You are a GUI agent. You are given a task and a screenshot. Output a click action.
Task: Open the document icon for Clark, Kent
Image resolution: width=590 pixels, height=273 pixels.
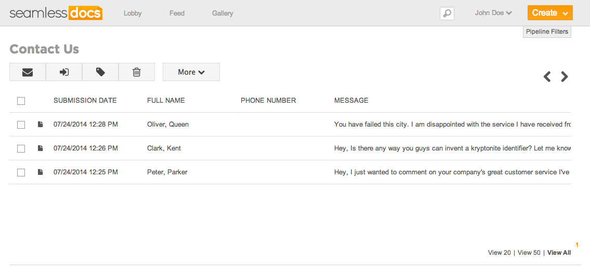pyautogui.click(x=40, y=148)
